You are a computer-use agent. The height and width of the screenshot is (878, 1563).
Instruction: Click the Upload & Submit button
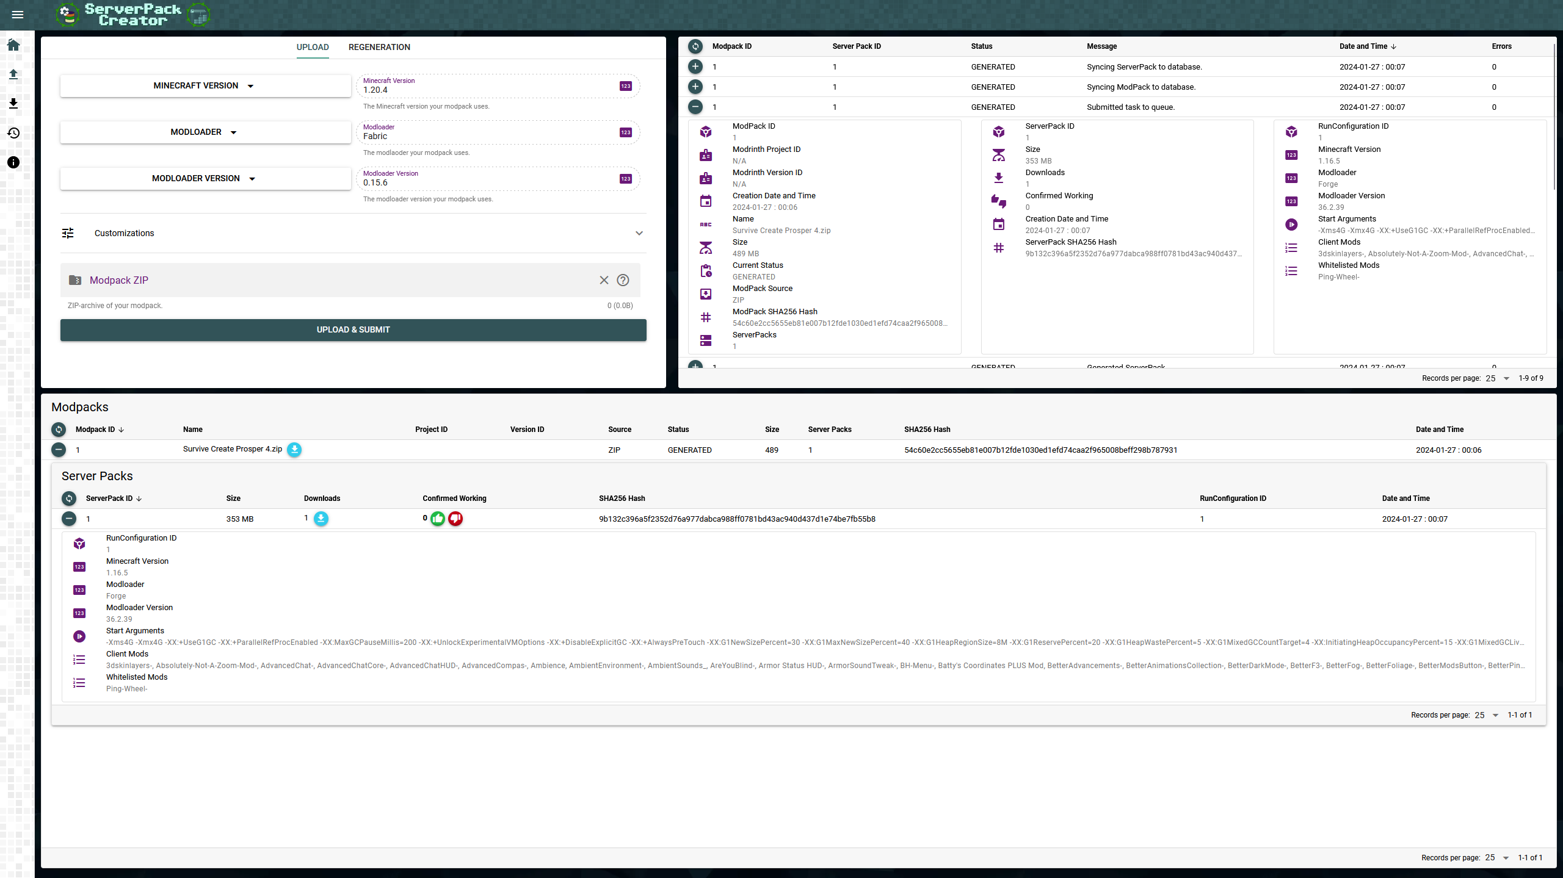click(x=353, y=329)
